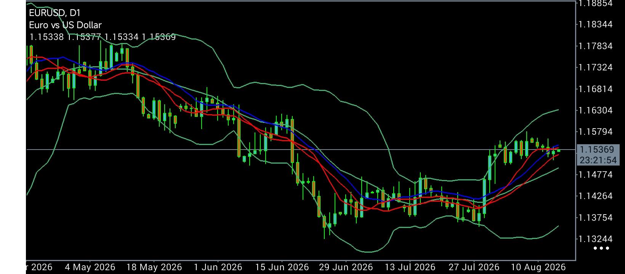
Task: Click the 18 May 2026 date label
Action: [154, 267]
